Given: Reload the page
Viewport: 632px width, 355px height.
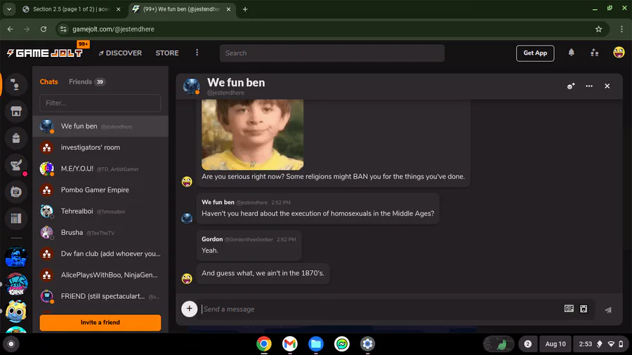Looking at the screenshot, I should [44, 29].
